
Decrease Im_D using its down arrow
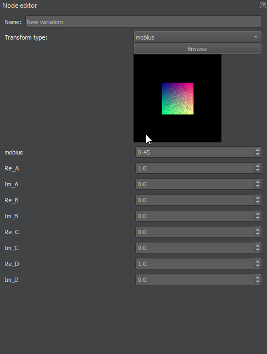258,282
